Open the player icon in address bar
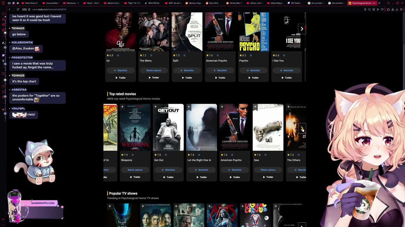Viewport: 405px width, 227px height. [378, 9]
